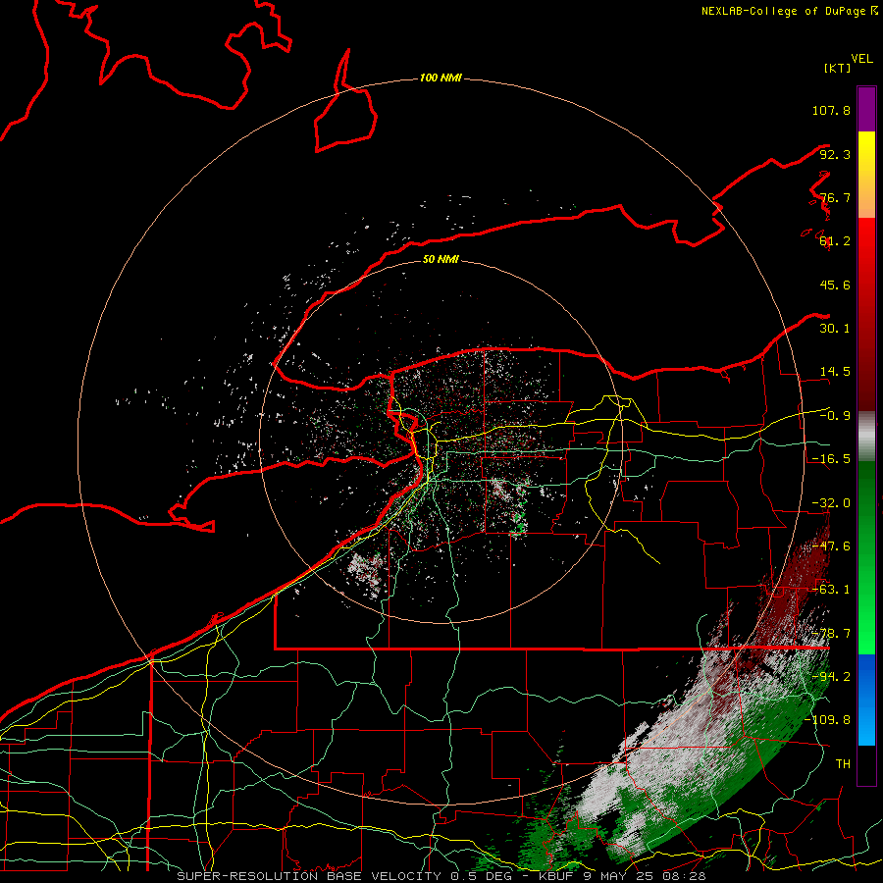Pick the purple band on velocity scale
Screen dimensions: 883x883
tap(866, 109)
